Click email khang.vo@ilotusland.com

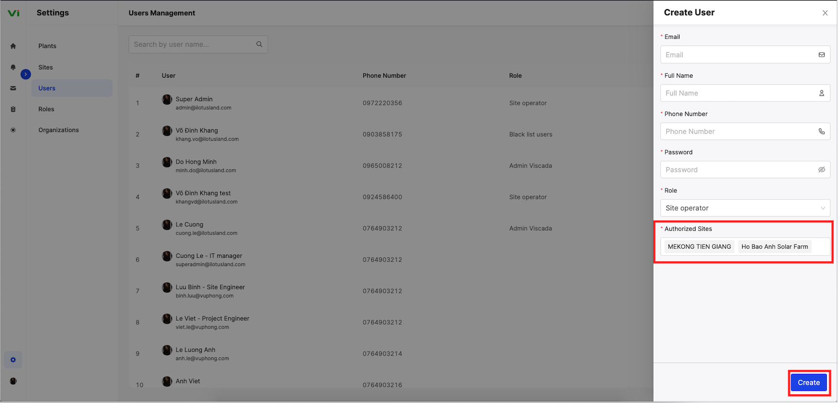[207, 139]
